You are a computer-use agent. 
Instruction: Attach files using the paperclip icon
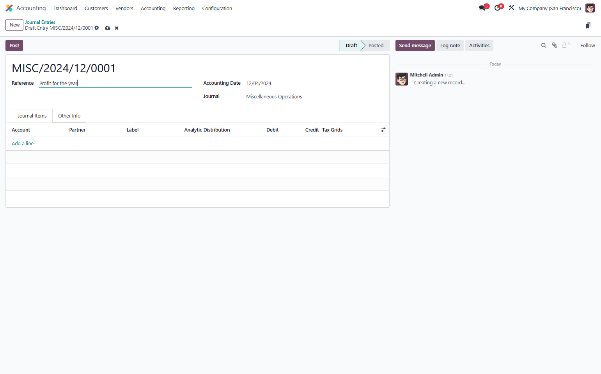pos(555,46)
